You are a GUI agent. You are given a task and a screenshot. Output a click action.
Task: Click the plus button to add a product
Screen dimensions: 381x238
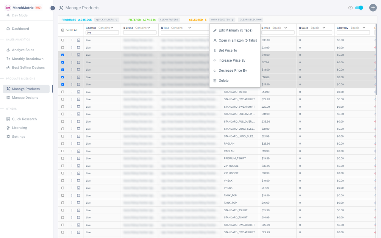pyautogui.click(x=373, y=7)
